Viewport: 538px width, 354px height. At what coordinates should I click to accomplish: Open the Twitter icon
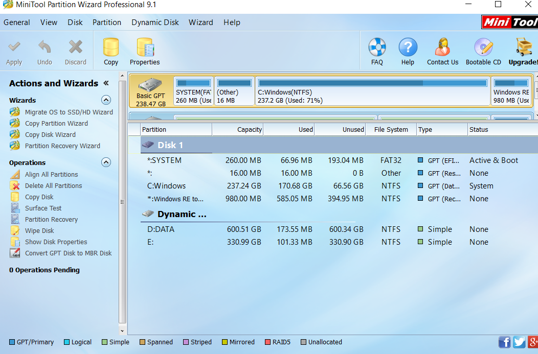519,342
